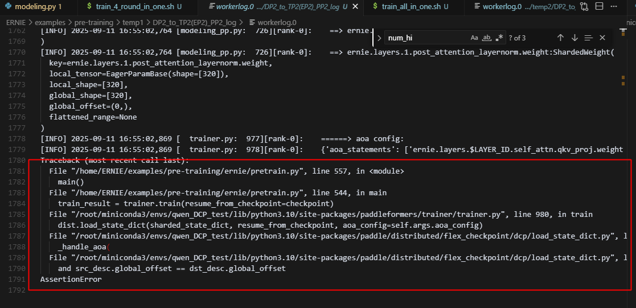Screen dimensions: 636x308
Task: Open the ERNIE breadcrumb dropdown
Action: click(x=17, y=22)
